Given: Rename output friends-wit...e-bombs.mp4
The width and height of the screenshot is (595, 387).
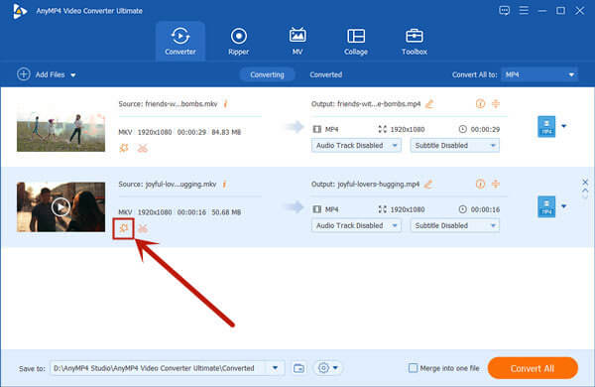Looking at the screenshot, I should [x=429, y=103].
